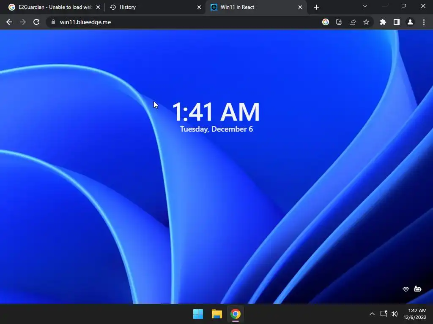Switch to the History tab

(x=155, y=7)
